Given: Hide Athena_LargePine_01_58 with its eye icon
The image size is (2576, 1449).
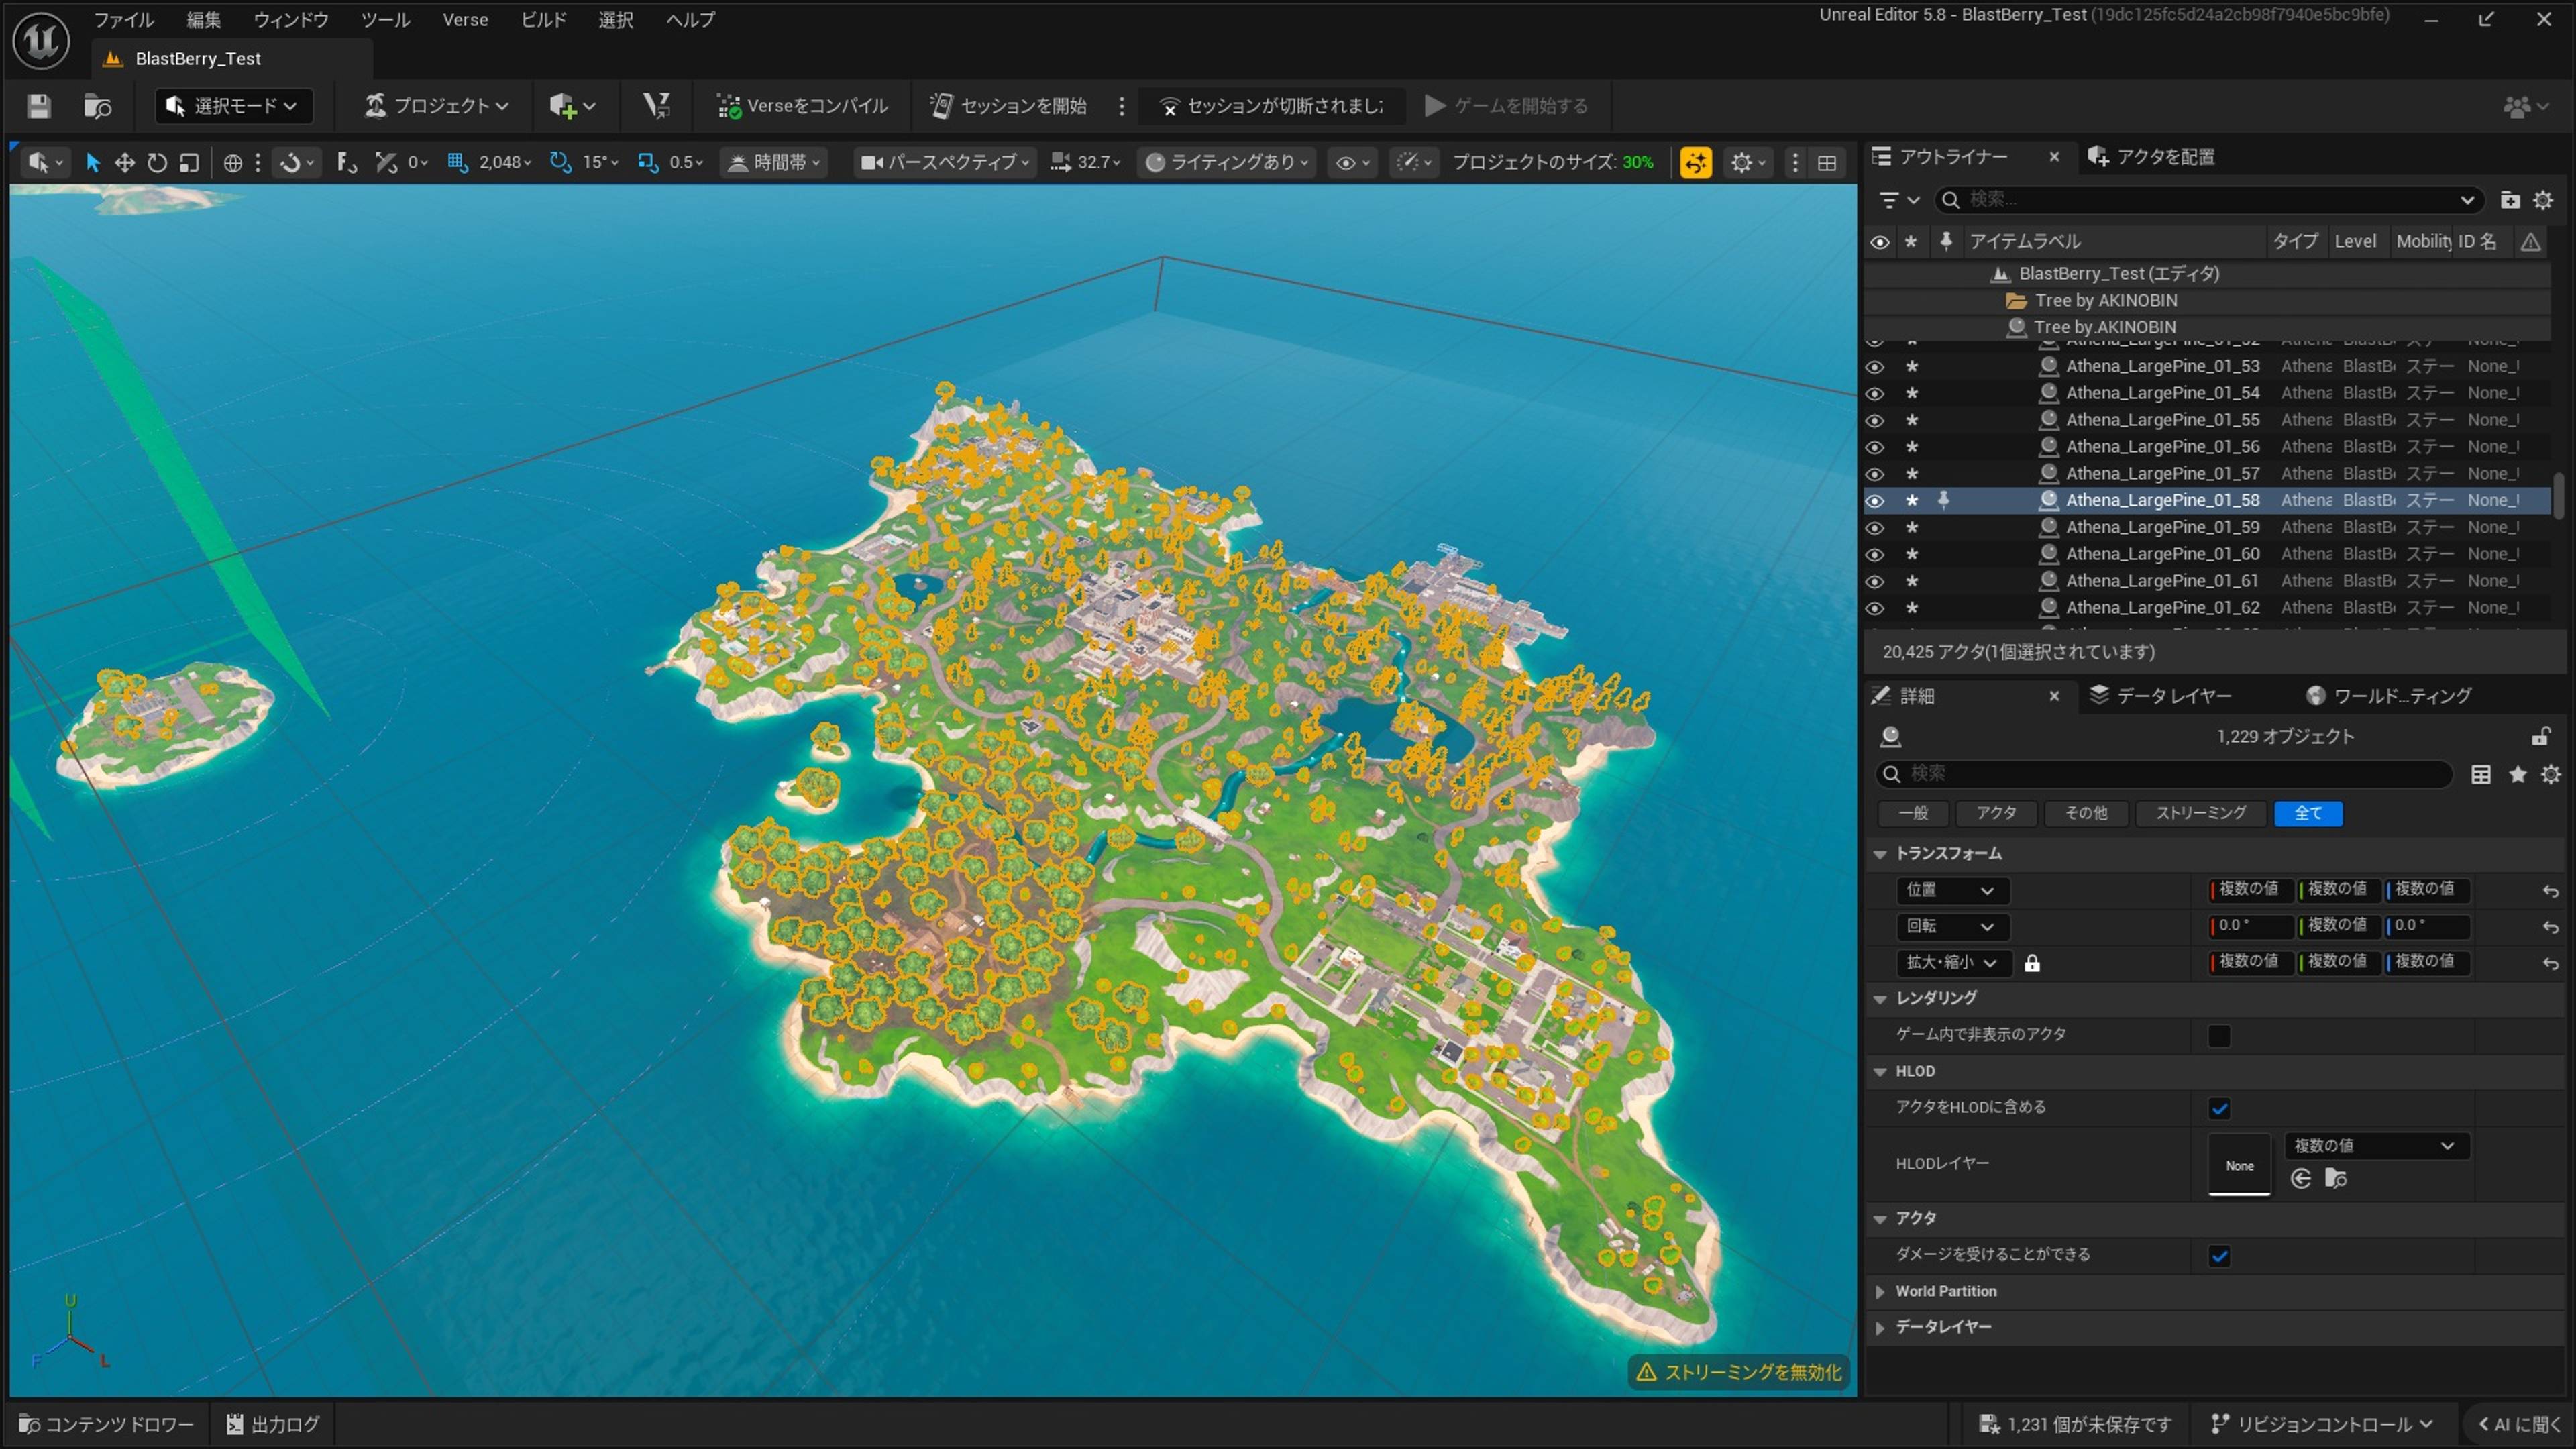Looking at the screenshot, I should point(1875,501).
